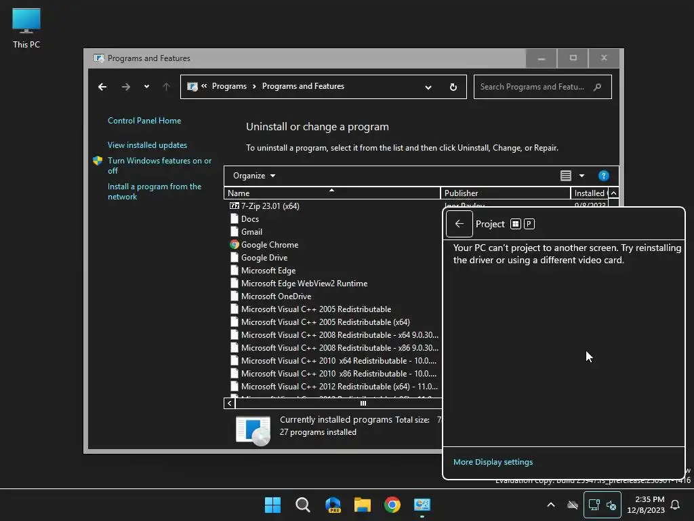The image size is (694, 521).
Task: Select Visual C++ 2008 Redistributable x64 entry
Action: click(x=340, y=335)
